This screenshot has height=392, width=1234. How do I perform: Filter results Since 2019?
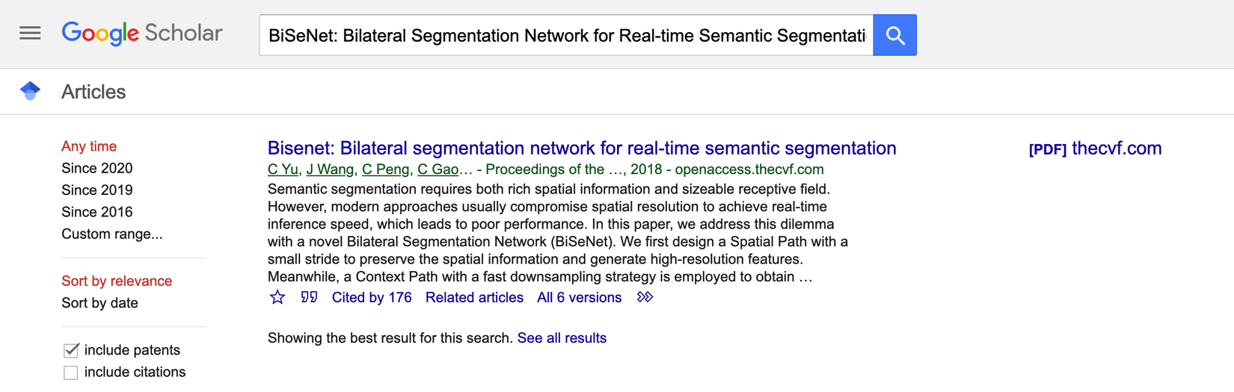click(96, 190)
